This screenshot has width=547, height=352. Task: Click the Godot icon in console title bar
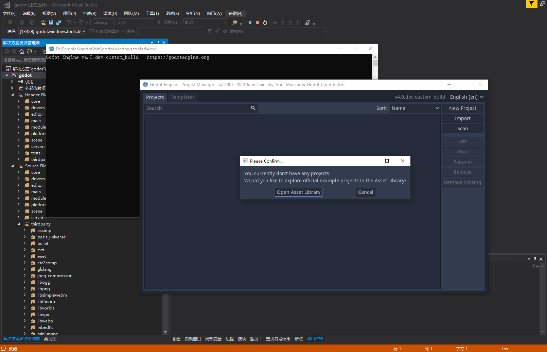52,49
